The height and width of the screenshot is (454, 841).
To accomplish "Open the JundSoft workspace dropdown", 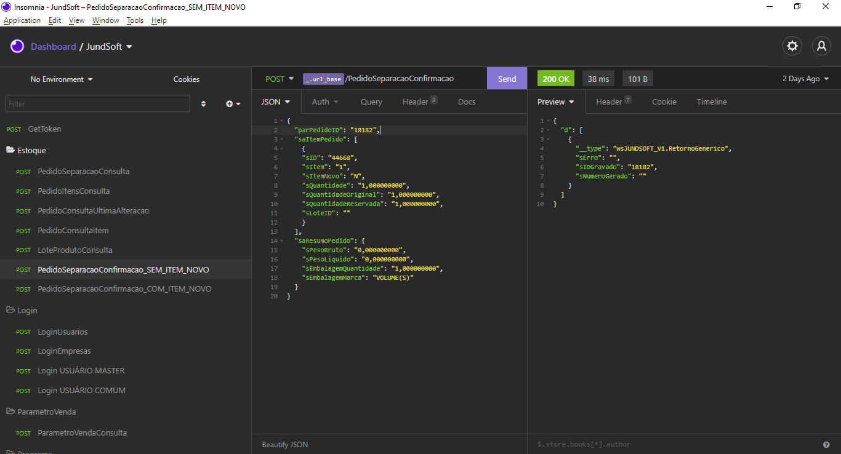I will (110, 47).
